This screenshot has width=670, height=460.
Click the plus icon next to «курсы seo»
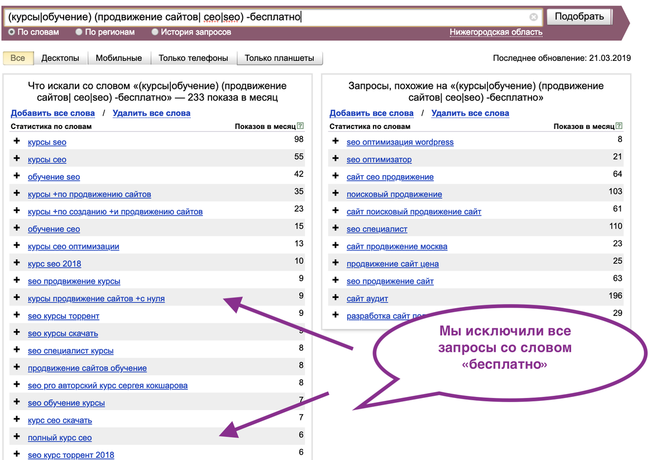coord(17,142)
